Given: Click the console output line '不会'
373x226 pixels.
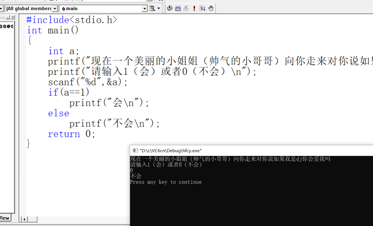Looking at the screenshot, I should pyautogui.click(x=136, y=176).
